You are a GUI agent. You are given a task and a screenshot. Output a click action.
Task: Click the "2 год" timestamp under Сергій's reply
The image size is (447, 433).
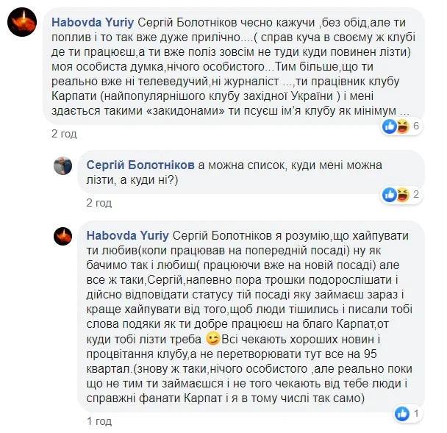coord(99,203)
